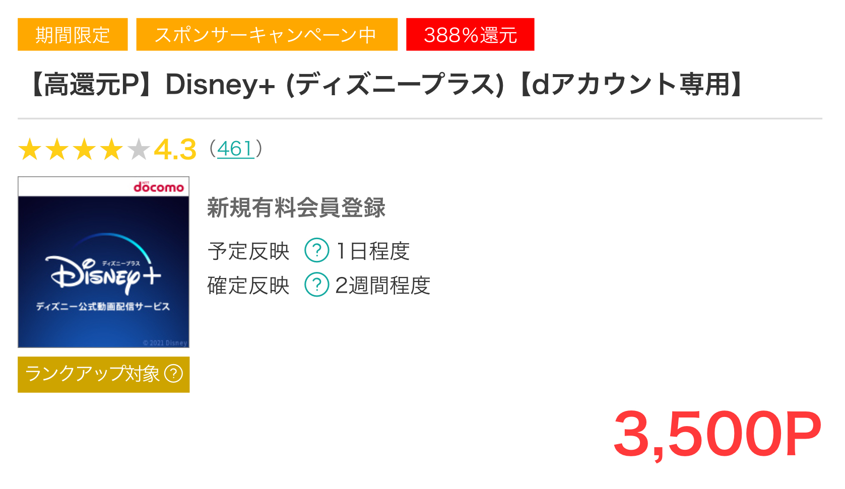Click the 2週間程度 confirmation period text

click(x=382, y=285)
